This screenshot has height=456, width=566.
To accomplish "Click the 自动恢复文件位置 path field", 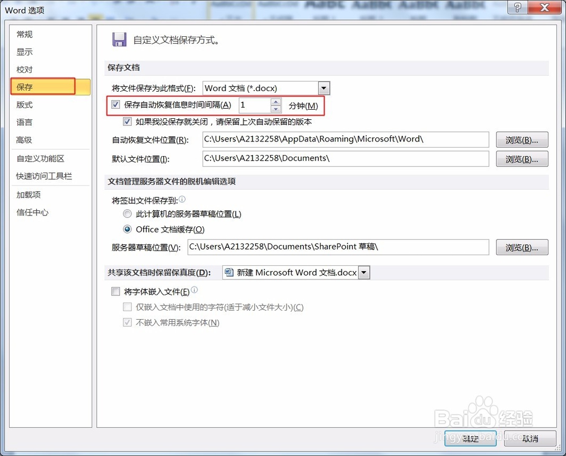I will pos(346,140).
